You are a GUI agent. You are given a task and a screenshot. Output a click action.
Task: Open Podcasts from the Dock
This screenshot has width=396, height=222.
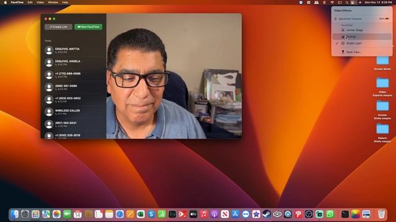pyautogui.click(x=214, y=214)
